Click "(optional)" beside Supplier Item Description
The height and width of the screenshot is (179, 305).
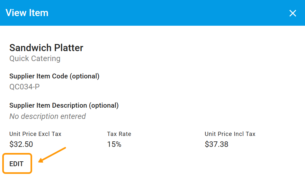(103, 105)
